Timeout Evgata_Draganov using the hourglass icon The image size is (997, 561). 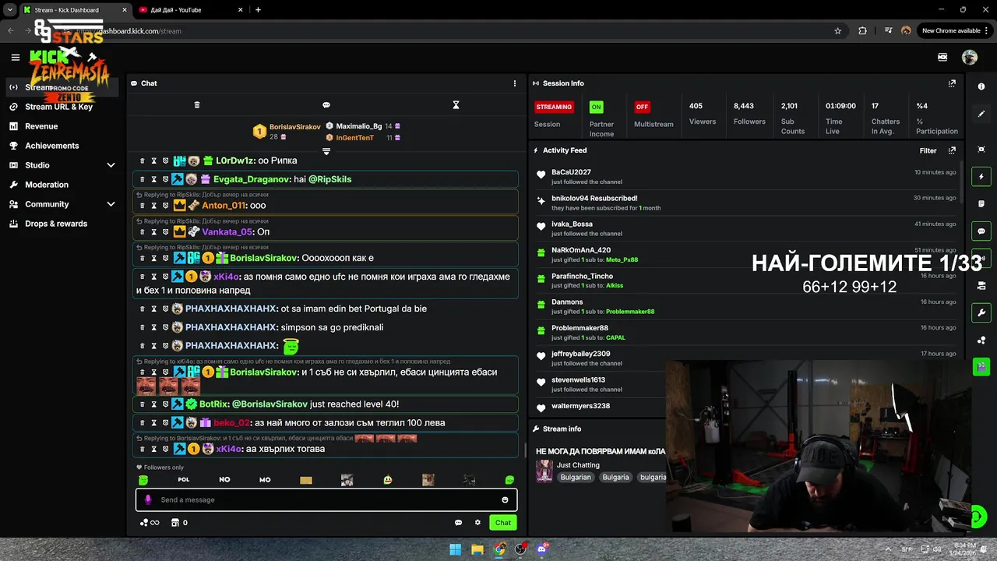[154, 179]
